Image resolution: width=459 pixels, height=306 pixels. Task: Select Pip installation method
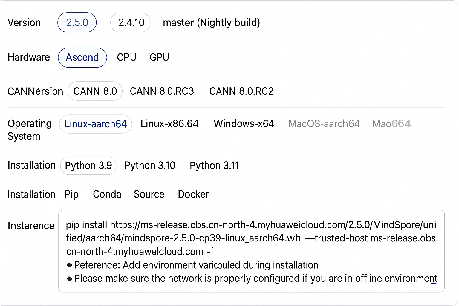pyautogui.click(x=72, y=195)
